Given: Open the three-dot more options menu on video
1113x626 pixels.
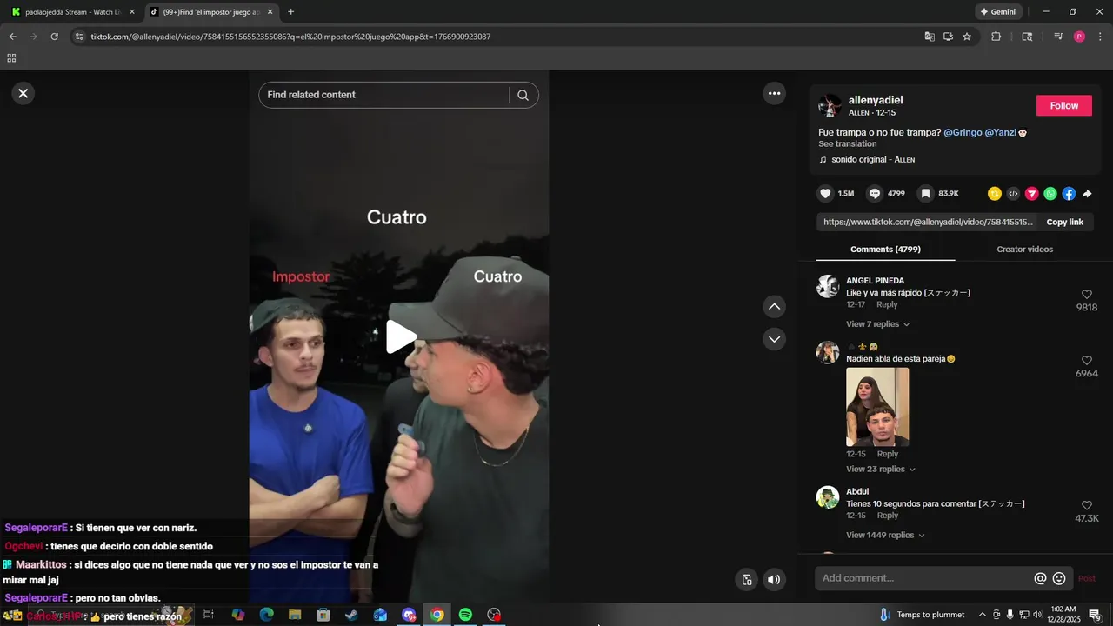Looking at the screenshot, I should (x=774, y=93).
